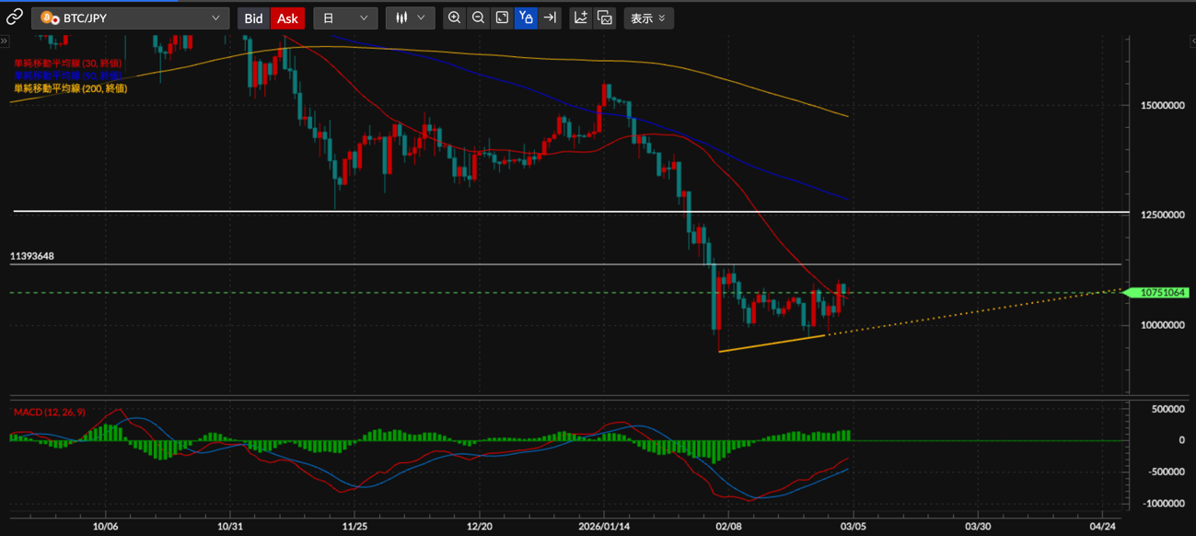Screen dimensions: 1196x536
Task: Open the 日 timeframe dropdown
Action: pos(345,17)
